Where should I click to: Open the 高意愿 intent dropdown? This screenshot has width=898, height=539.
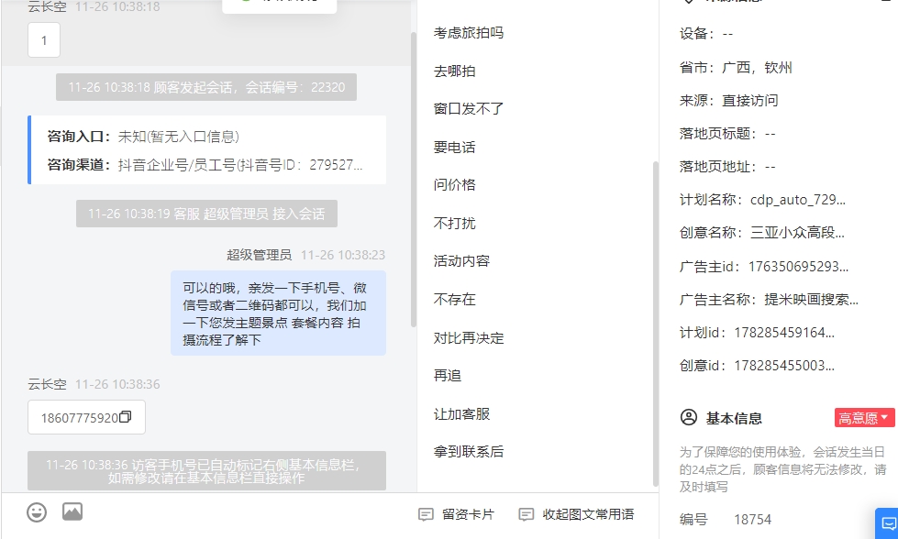coord(864,418)
